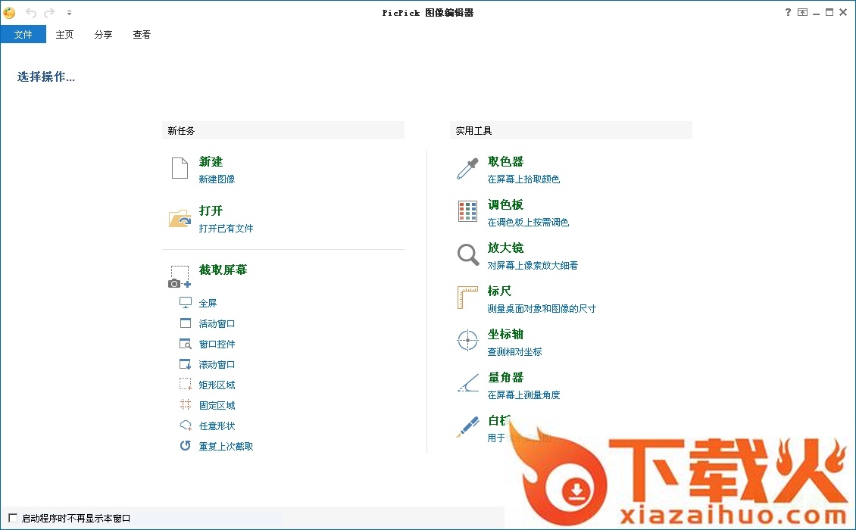Select the pixel ruler icon
This screenshot has height=530, width=856.
pos(467,298)
